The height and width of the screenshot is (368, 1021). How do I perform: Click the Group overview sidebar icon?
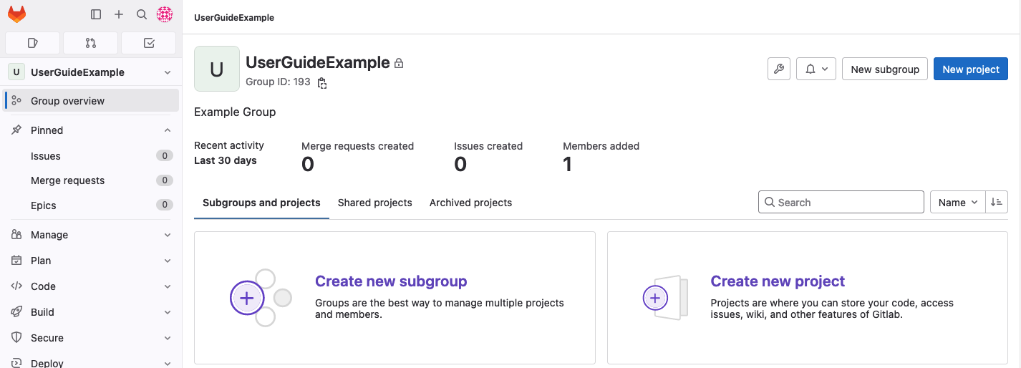click(16, 101)
